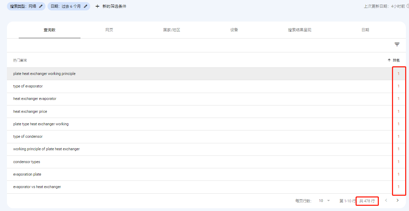This screenshot has height=211, width=409.
Task: Click the 排名 column header
Action: pos(396,60)
